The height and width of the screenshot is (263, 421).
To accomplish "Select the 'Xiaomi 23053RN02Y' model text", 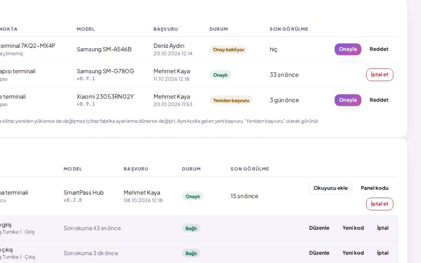I will (x=105, y=96).
